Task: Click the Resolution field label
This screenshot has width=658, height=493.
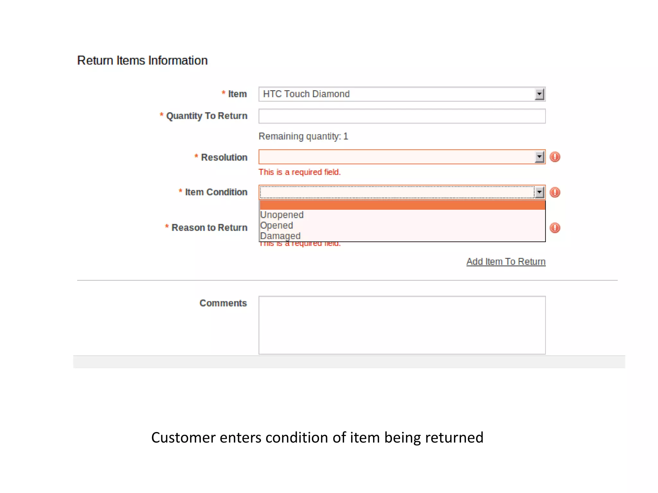Action: [224, 157]
